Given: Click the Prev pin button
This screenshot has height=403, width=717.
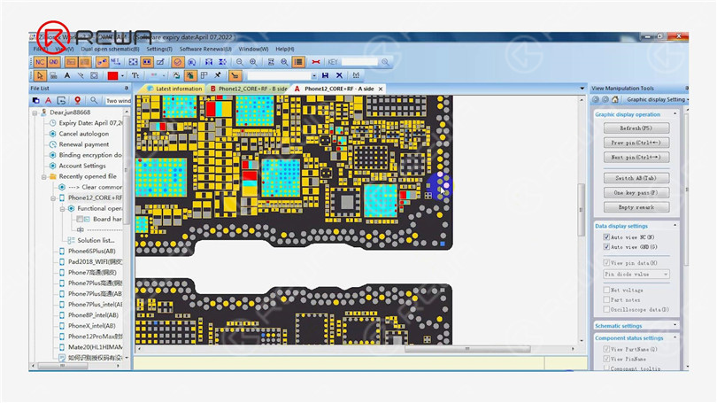Looking at the screenshot, I should (x=636, y=143).
